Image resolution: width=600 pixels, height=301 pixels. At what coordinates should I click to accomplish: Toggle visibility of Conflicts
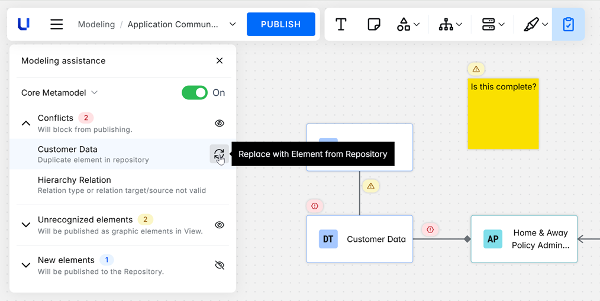(220, 123)
